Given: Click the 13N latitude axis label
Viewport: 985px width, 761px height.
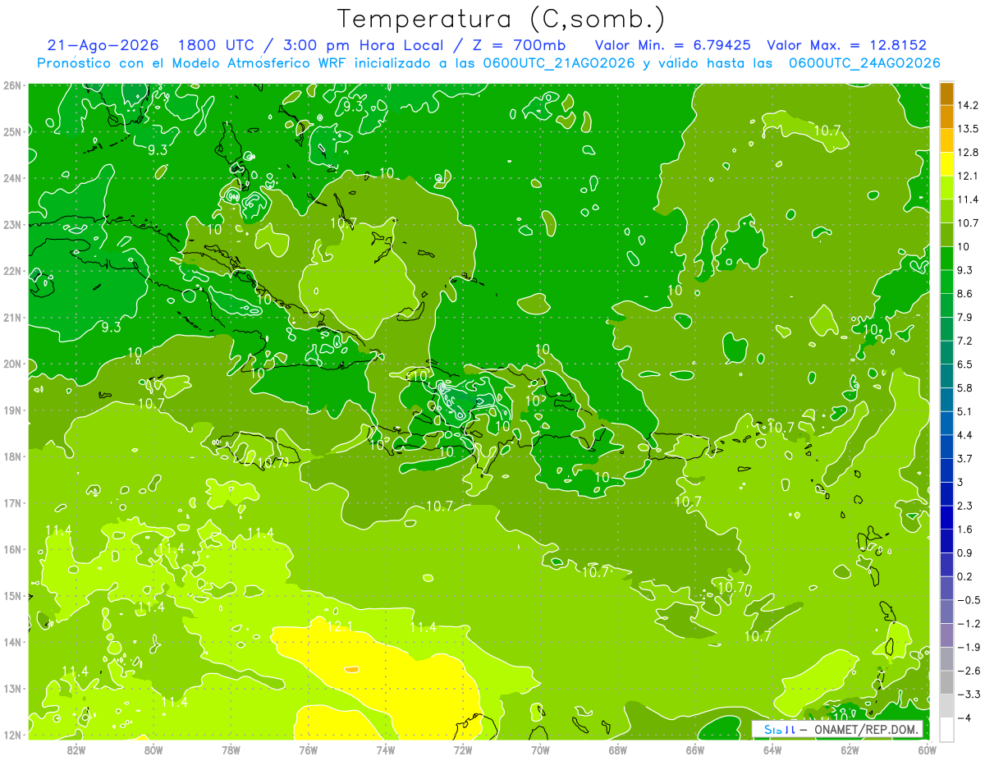Looking at the screenshot, I should 12,689.
